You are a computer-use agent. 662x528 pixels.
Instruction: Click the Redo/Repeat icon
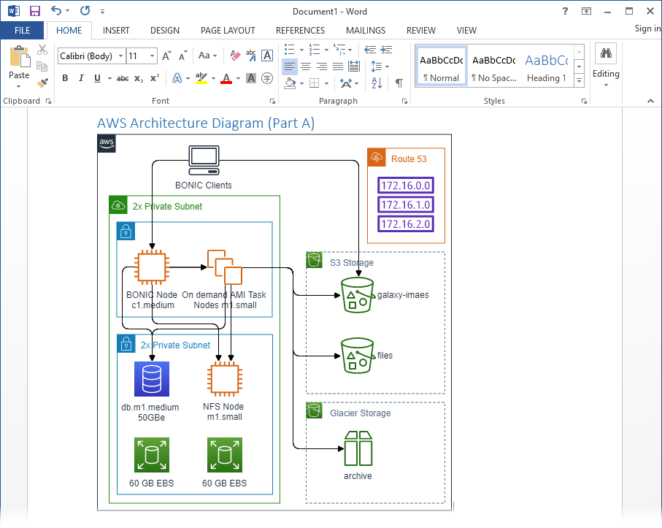[85, 10]
